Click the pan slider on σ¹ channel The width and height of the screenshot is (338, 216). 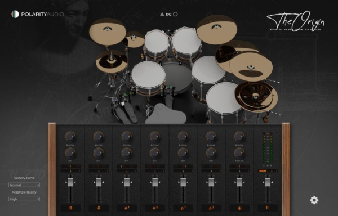[127, 166]
